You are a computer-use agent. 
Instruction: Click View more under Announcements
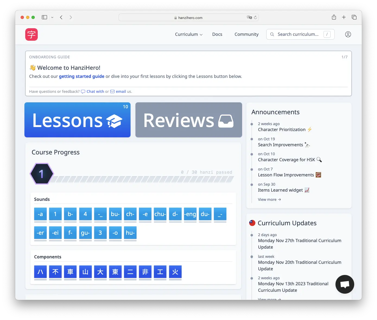coord(270,199)
